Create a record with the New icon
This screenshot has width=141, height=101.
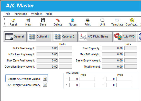28,20
